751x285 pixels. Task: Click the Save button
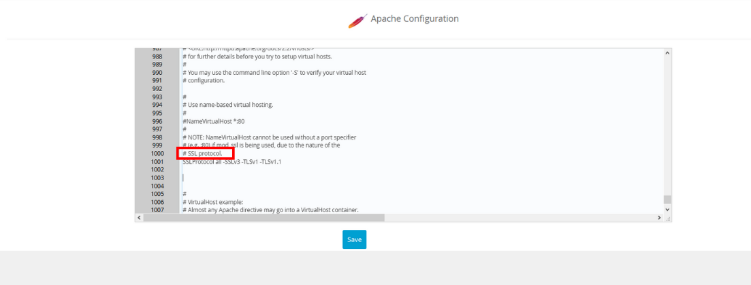[x=354, y=239]
